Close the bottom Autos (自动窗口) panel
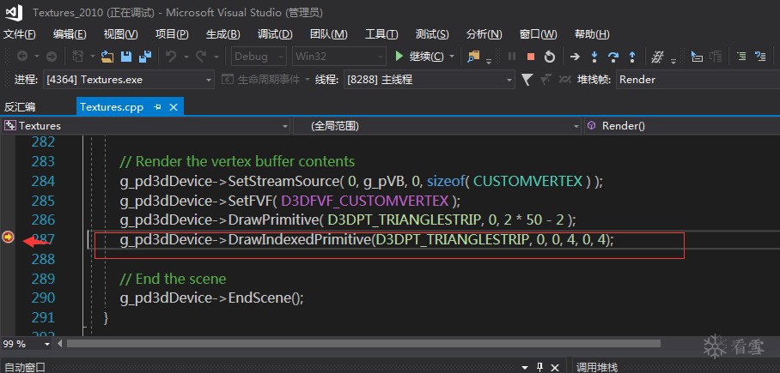The width and height of the screenshot is (780, 373). pyautogui.click(x=556, y=368)
